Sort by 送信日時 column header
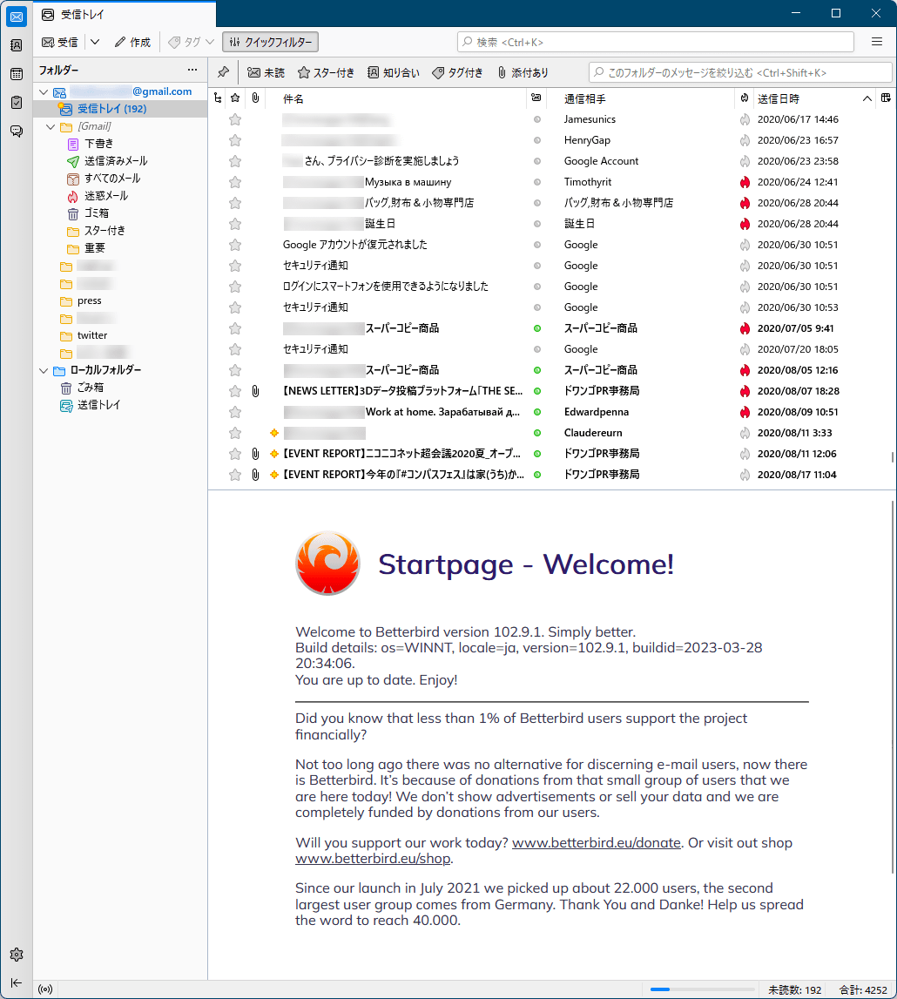This screenshot has height=999, width=897. pyautogui.click(x=813, y=98)
